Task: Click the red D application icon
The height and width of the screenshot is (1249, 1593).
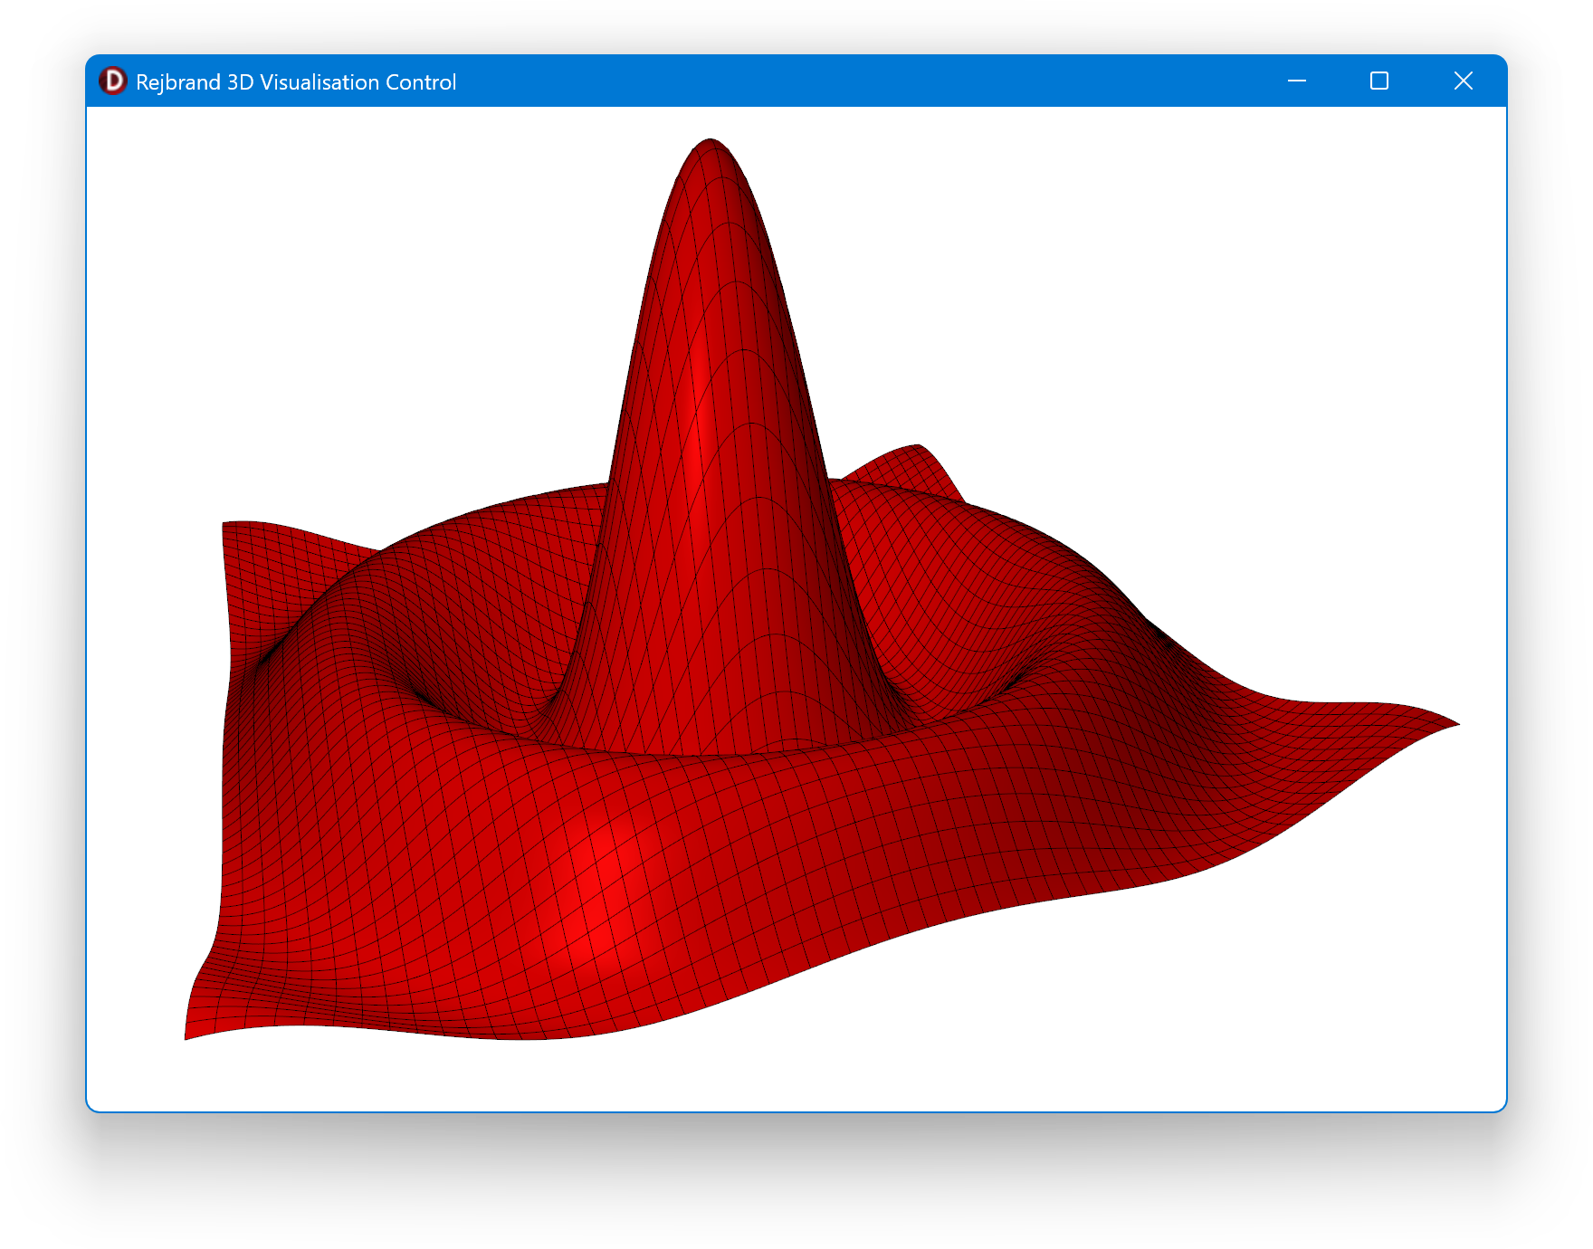Action: pos(113,81)
